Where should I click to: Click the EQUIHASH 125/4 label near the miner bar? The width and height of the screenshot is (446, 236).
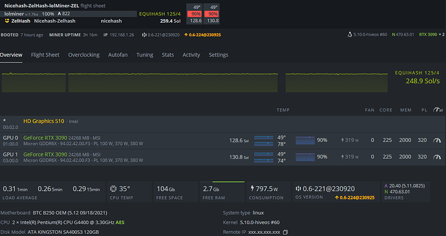[x=160, y=14]
